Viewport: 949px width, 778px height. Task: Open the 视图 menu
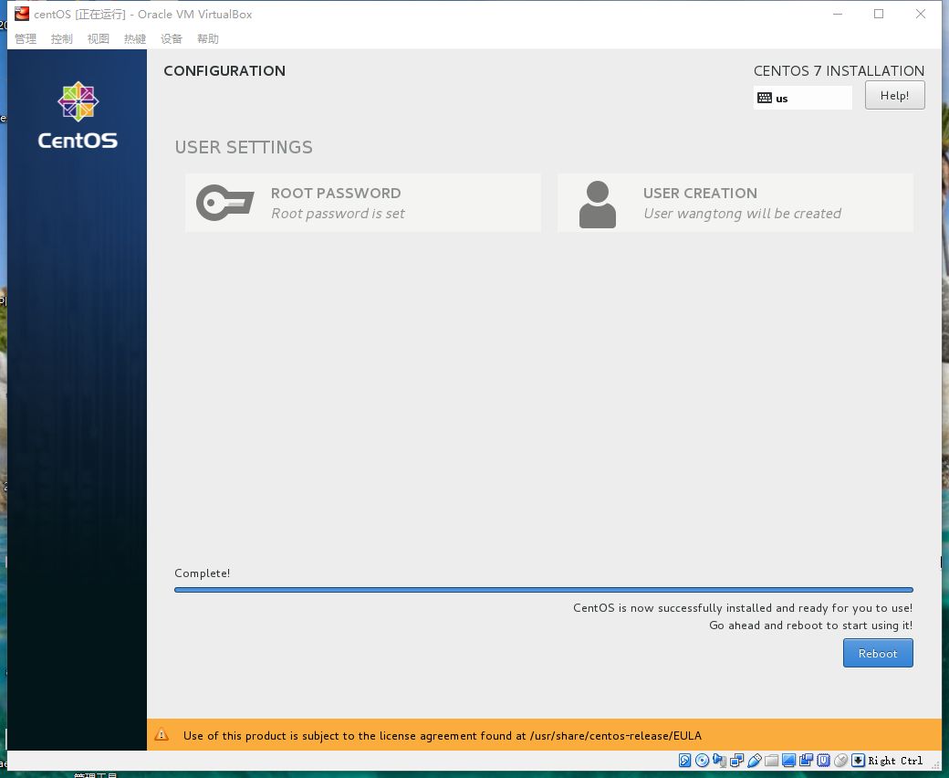pyautogui.click(x=98, y=38)
